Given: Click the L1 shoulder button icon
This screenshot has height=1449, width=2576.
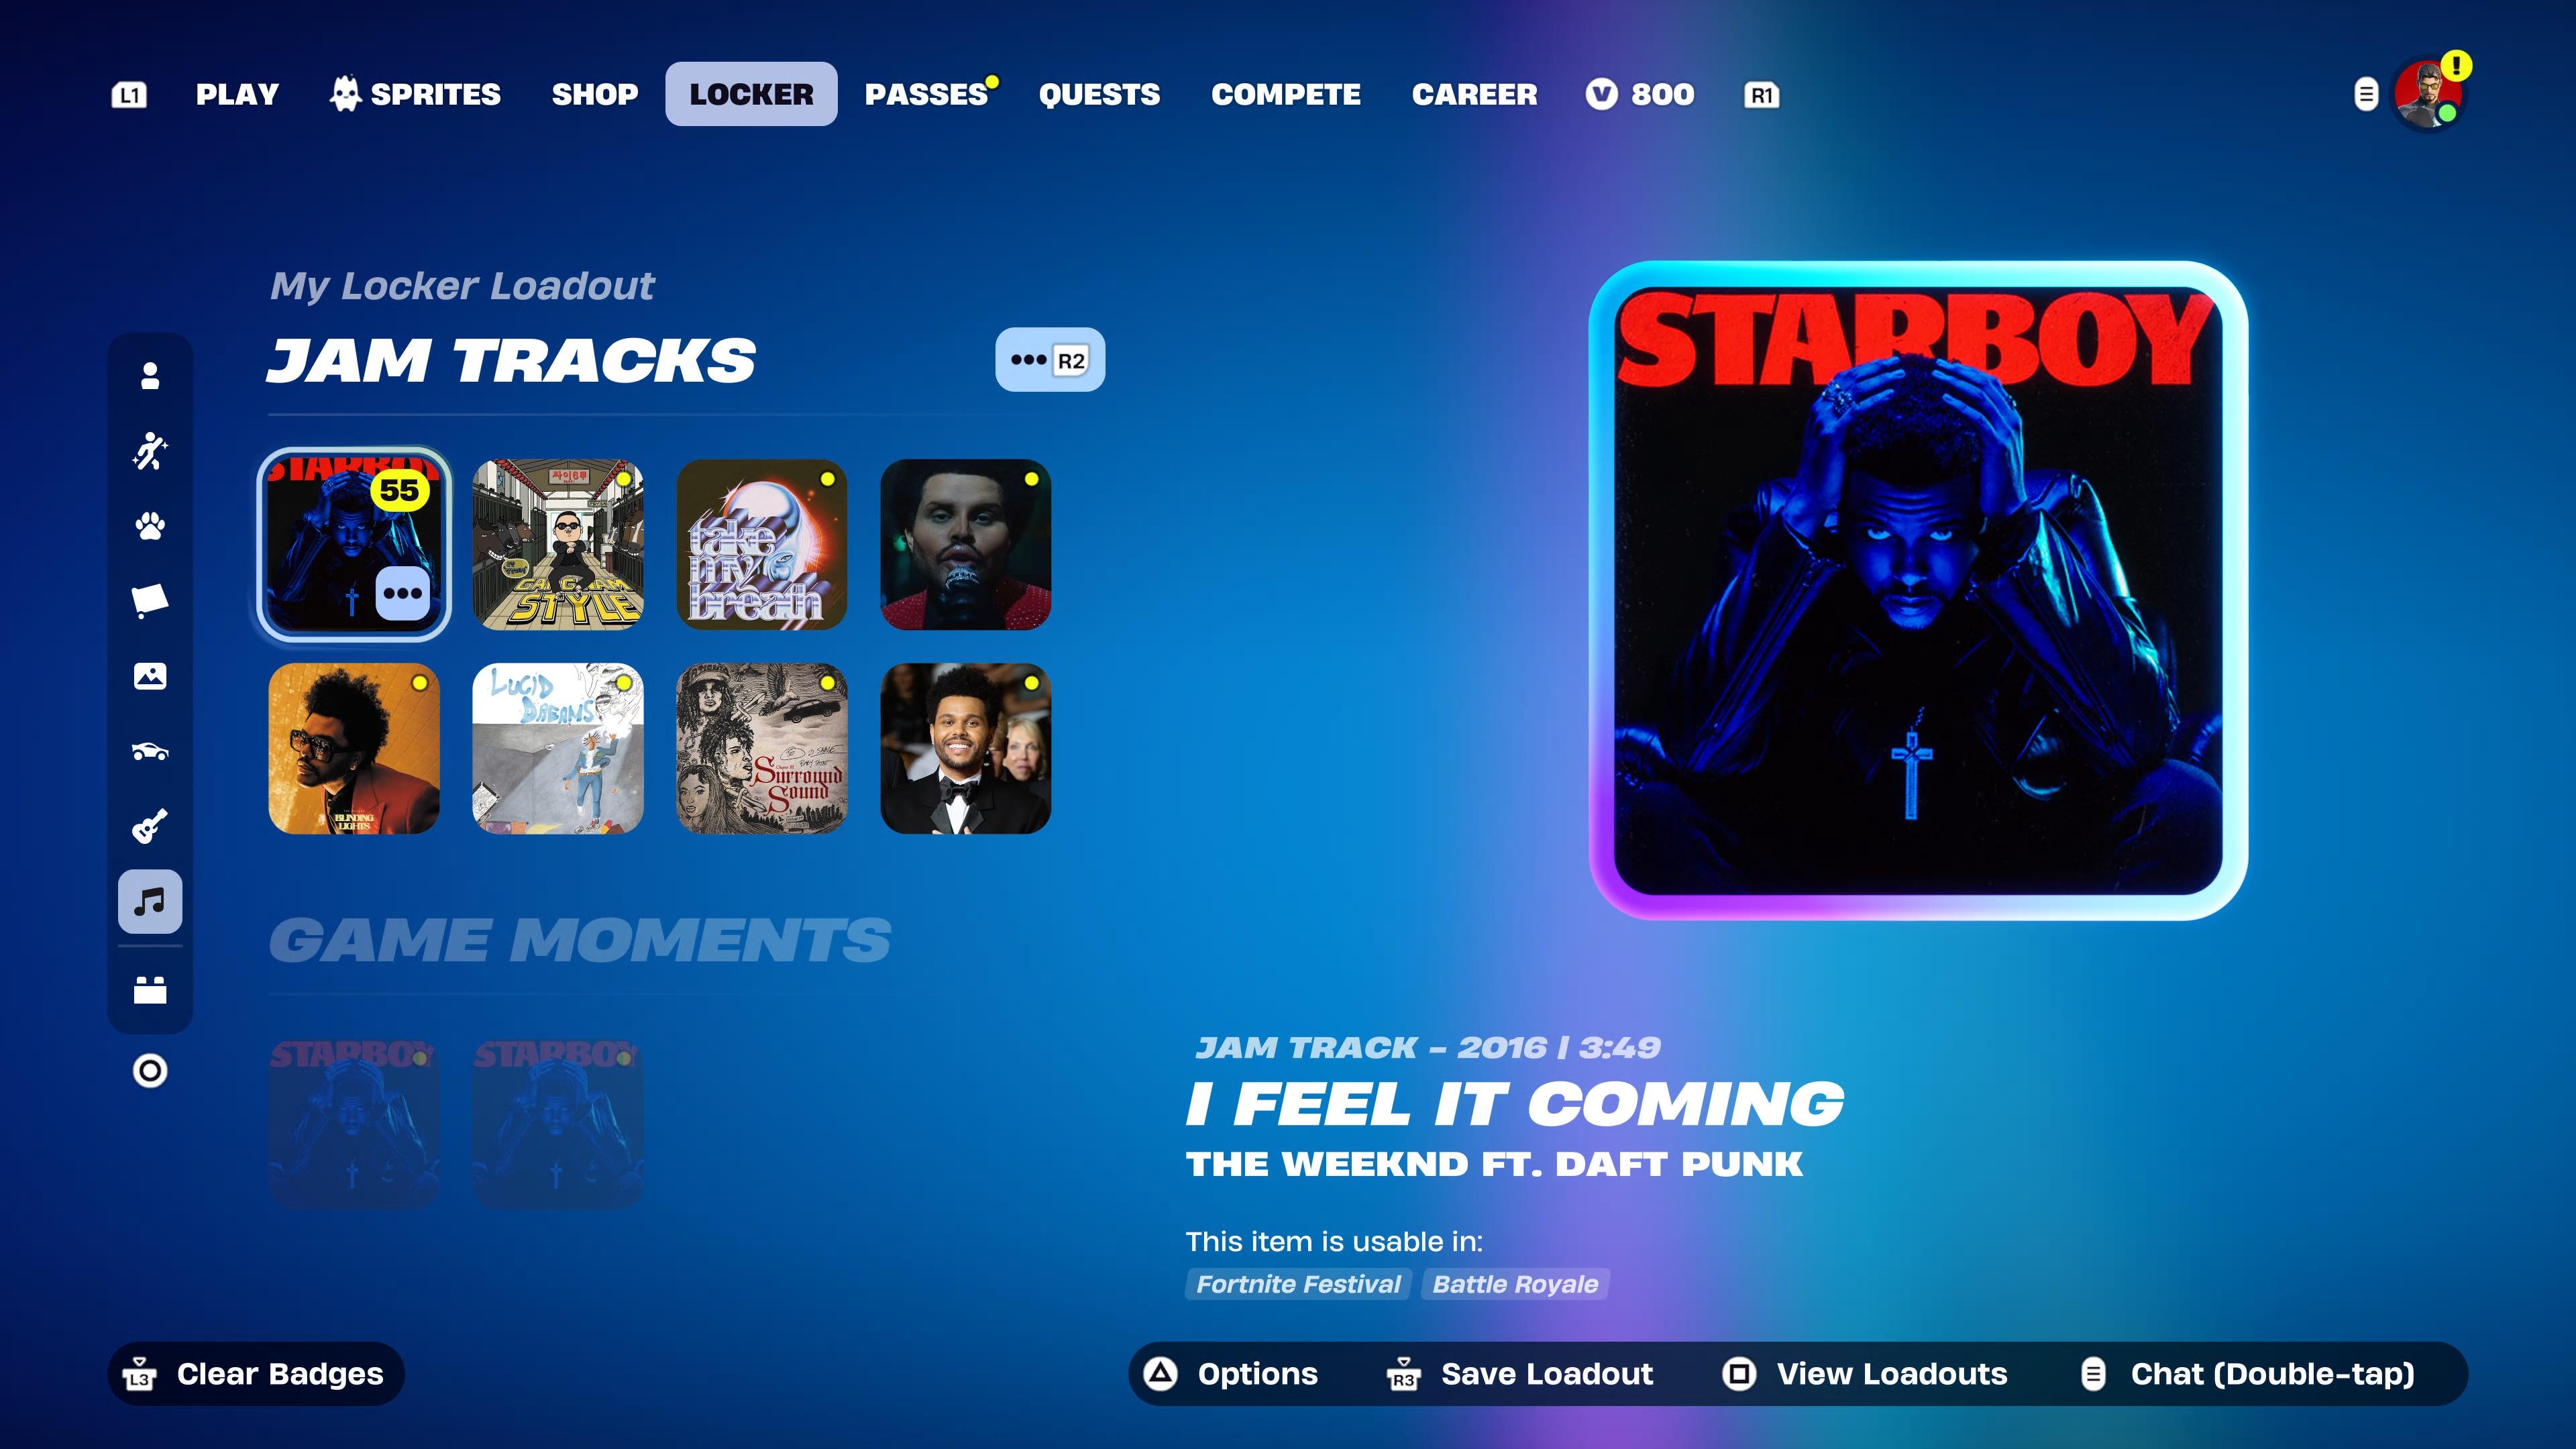Looking at the screenshot, I should click(129, 95).
